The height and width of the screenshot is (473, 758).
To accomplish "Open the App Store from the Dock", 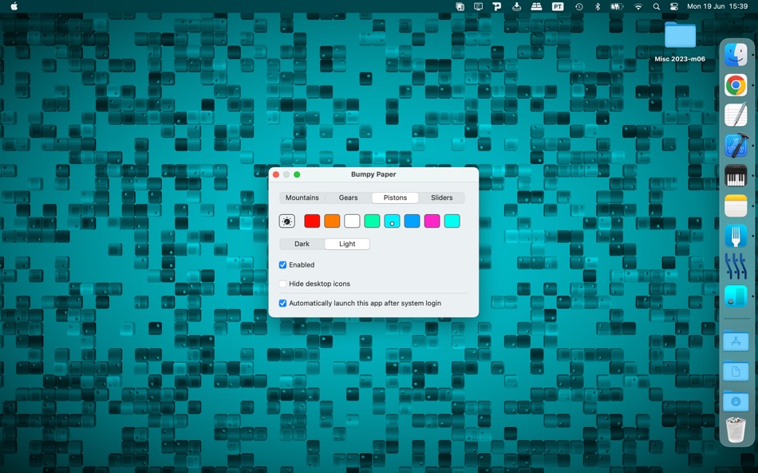I will pos(736,342).
